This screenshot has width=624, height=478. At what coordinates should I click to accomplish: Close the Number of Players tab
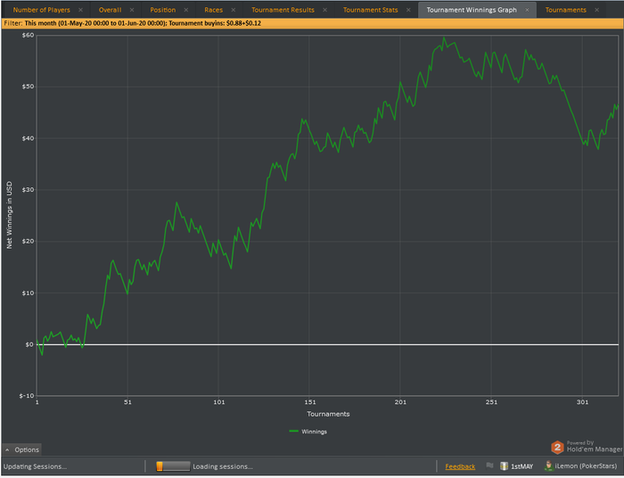81,10
